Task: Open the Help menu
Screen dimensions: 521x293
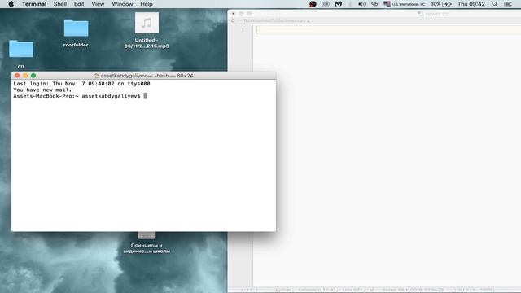Action: pos(147,4)
